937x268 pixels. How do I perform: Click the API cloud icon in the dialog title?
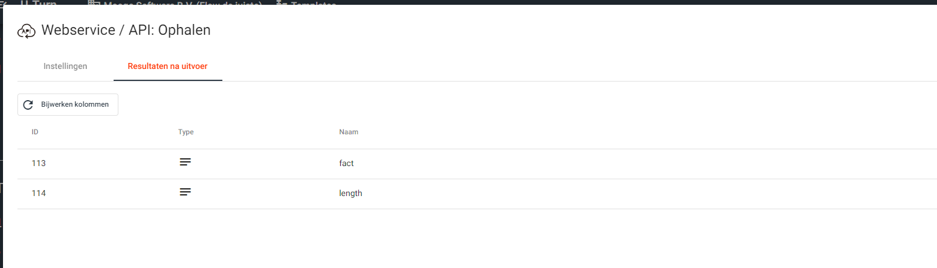pos(27,31)
